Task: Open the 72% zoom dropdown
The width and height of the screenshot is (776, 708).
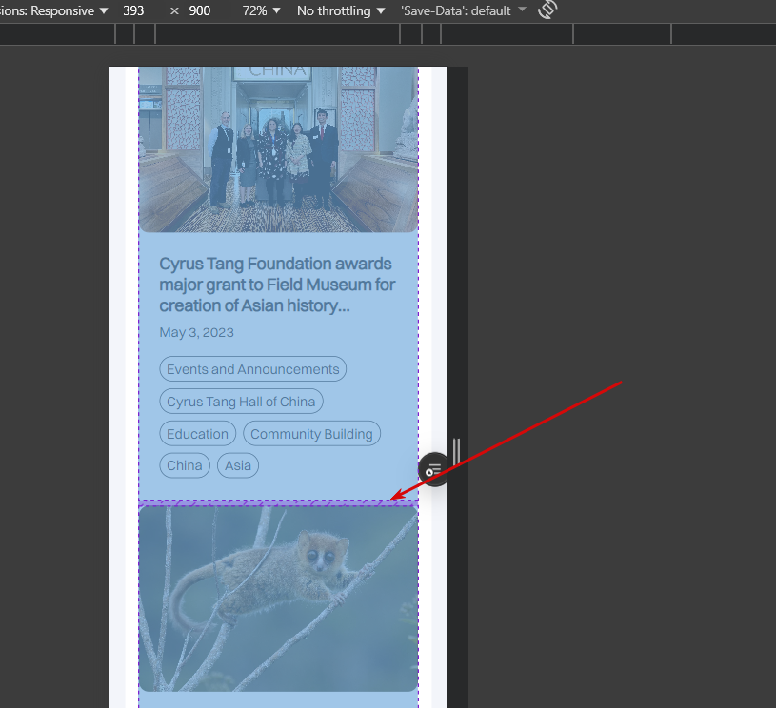Action: (x=261, y=10)
